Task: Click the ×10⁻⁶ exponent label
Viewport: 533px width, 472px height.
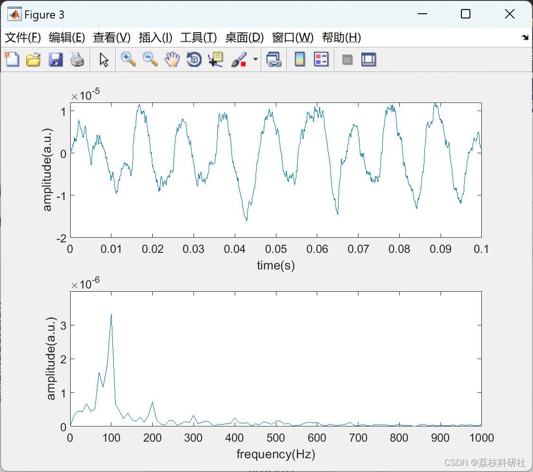Action: tap(85, 283)
